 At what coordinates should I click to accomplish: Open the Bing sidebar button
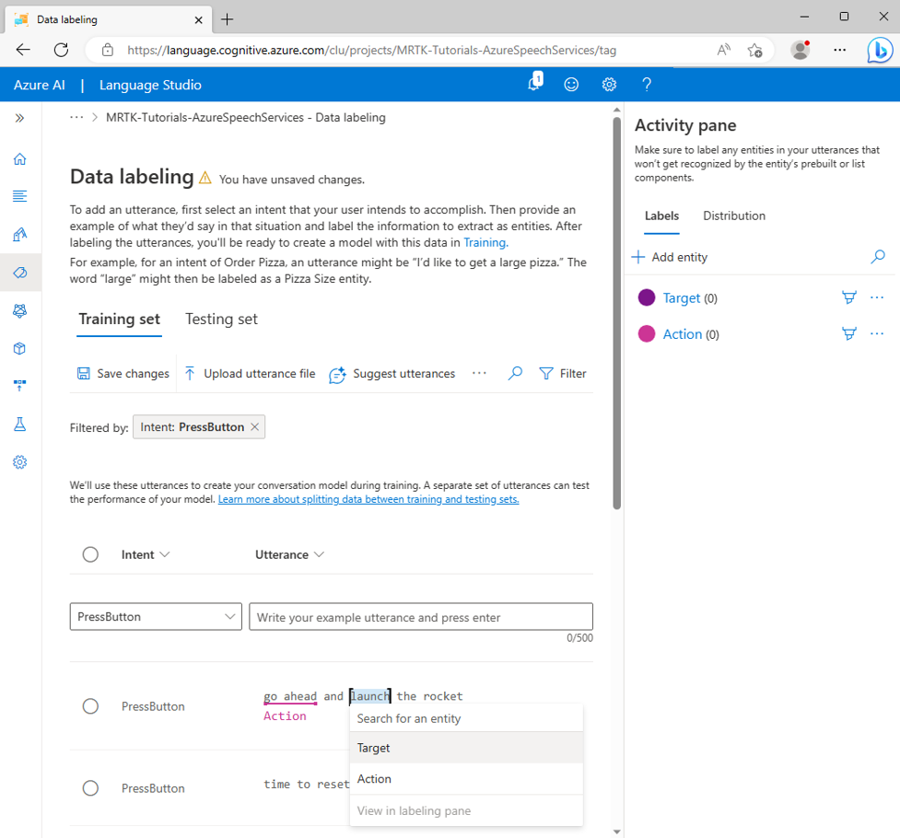[880, 50]
